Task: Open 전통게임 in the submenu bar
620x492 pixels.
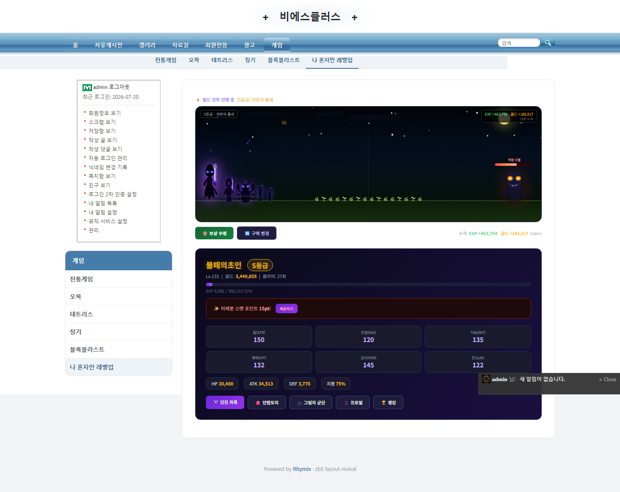Action: tap(166, 60)
